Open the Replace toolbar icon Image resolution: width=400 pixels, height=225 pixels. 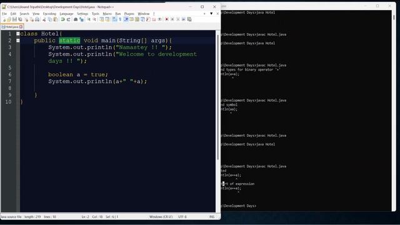(x=81, y=19)
